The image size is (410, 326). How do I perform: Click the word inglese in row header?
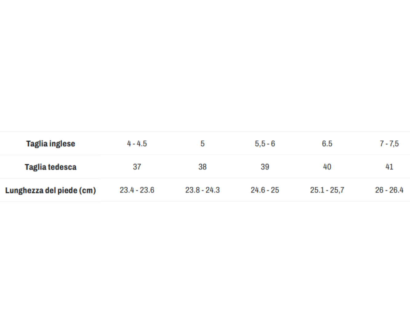point(62,144)
